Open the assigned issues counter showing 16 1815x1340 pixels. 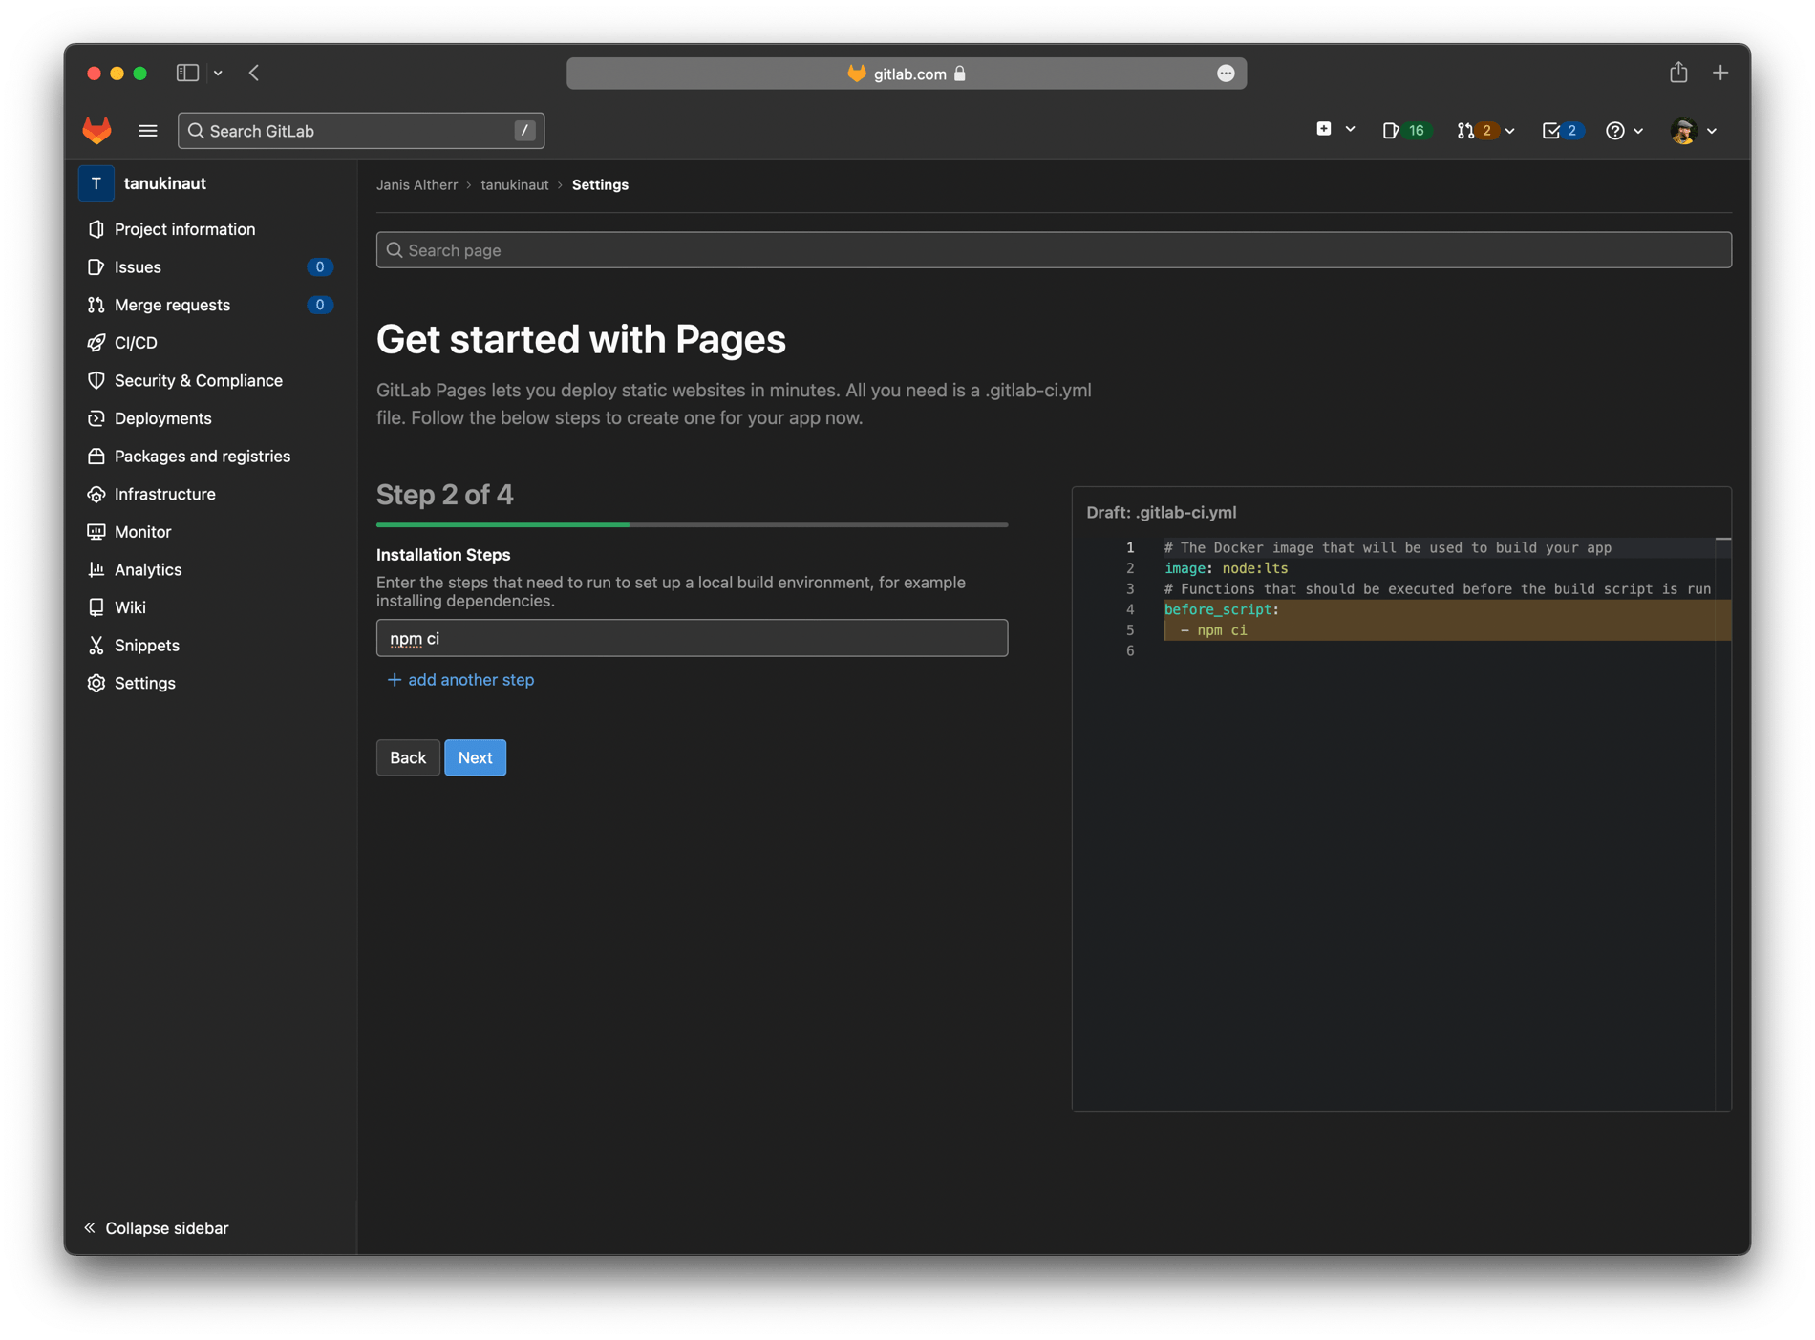tap(1404, 130)
